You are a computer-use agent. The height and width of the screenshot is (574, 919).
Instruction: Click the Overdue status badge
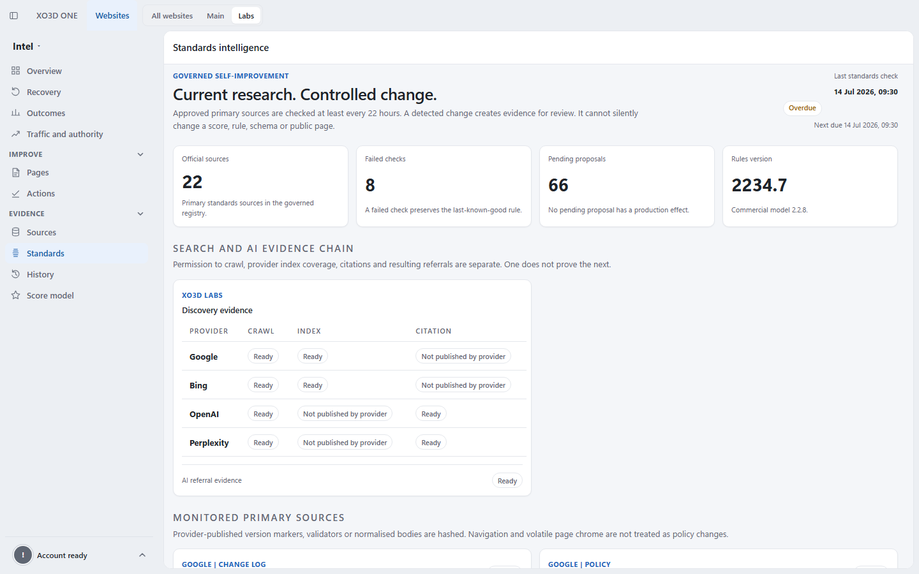click(802, 108)
